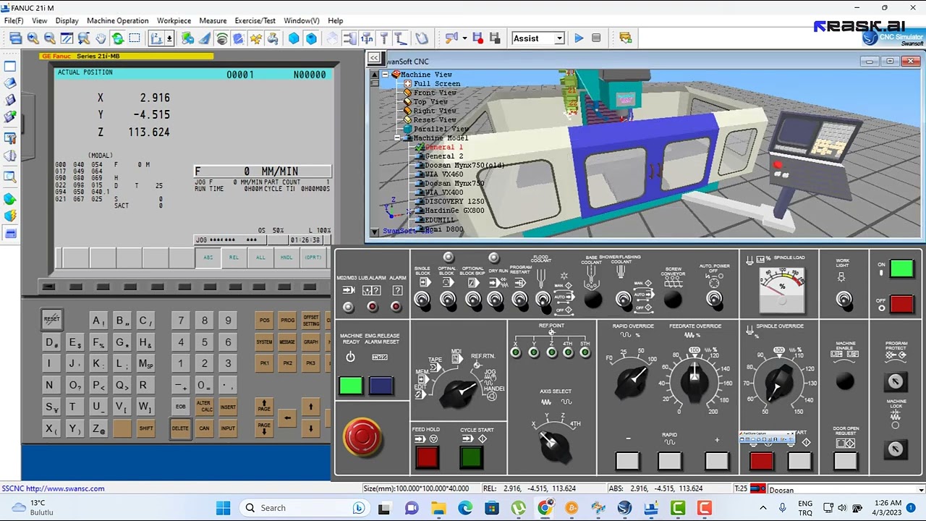Select the DISCOVERY 1250 machine model
The height and width of the screenshot is (521, 926).
[454, 201]
